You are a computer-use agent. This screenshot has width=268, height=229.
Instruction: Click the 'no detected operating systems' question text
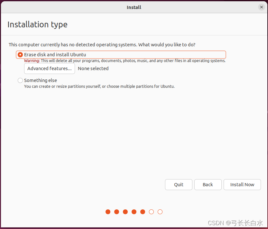(102, 45)
